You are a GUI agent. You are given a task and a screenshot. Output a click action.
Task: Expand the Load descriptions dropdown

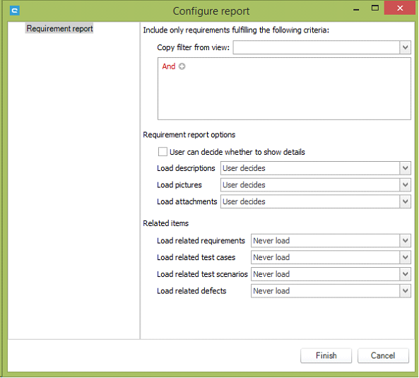click(405, 168)
